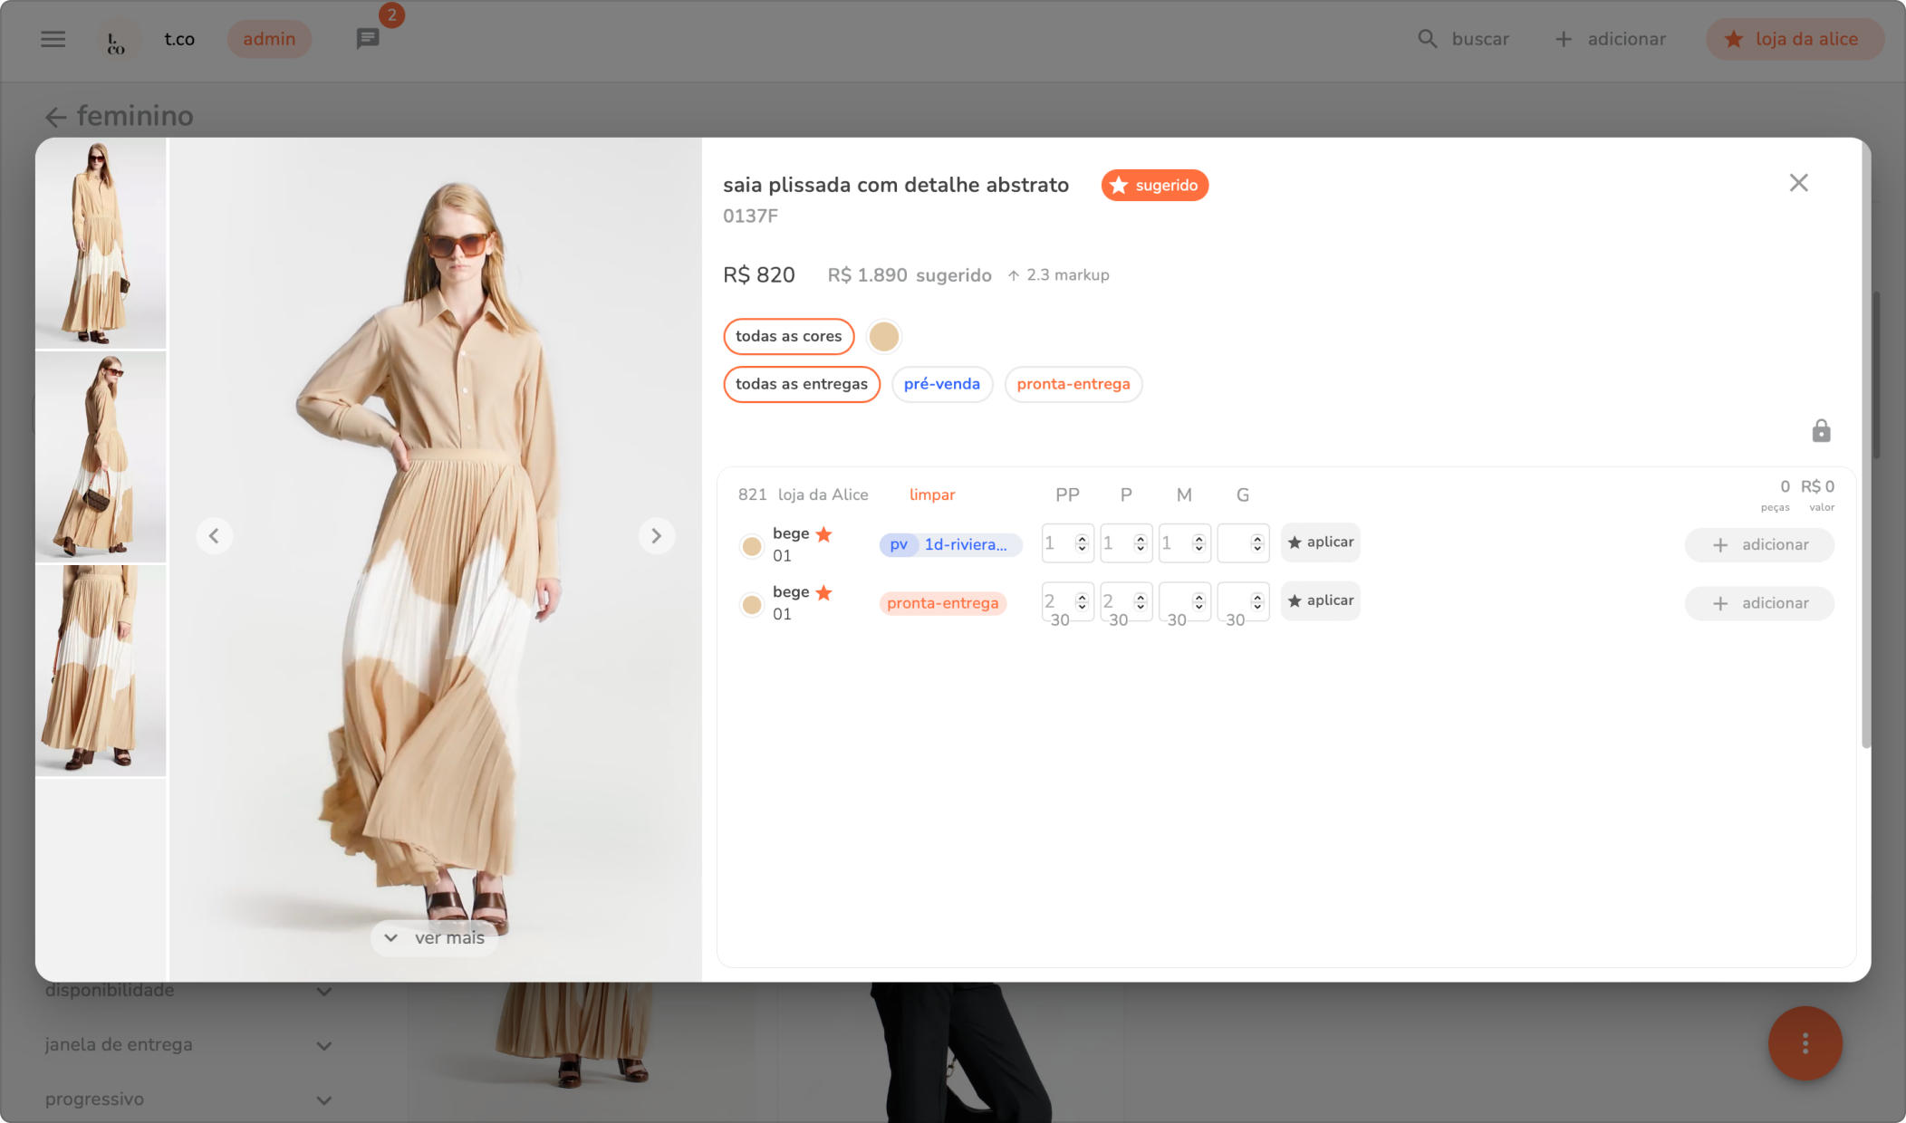Image resolution: width=1906 pixels, height=1123 pixels.
Task: Close the product detail dialog
Action: 1798,183
